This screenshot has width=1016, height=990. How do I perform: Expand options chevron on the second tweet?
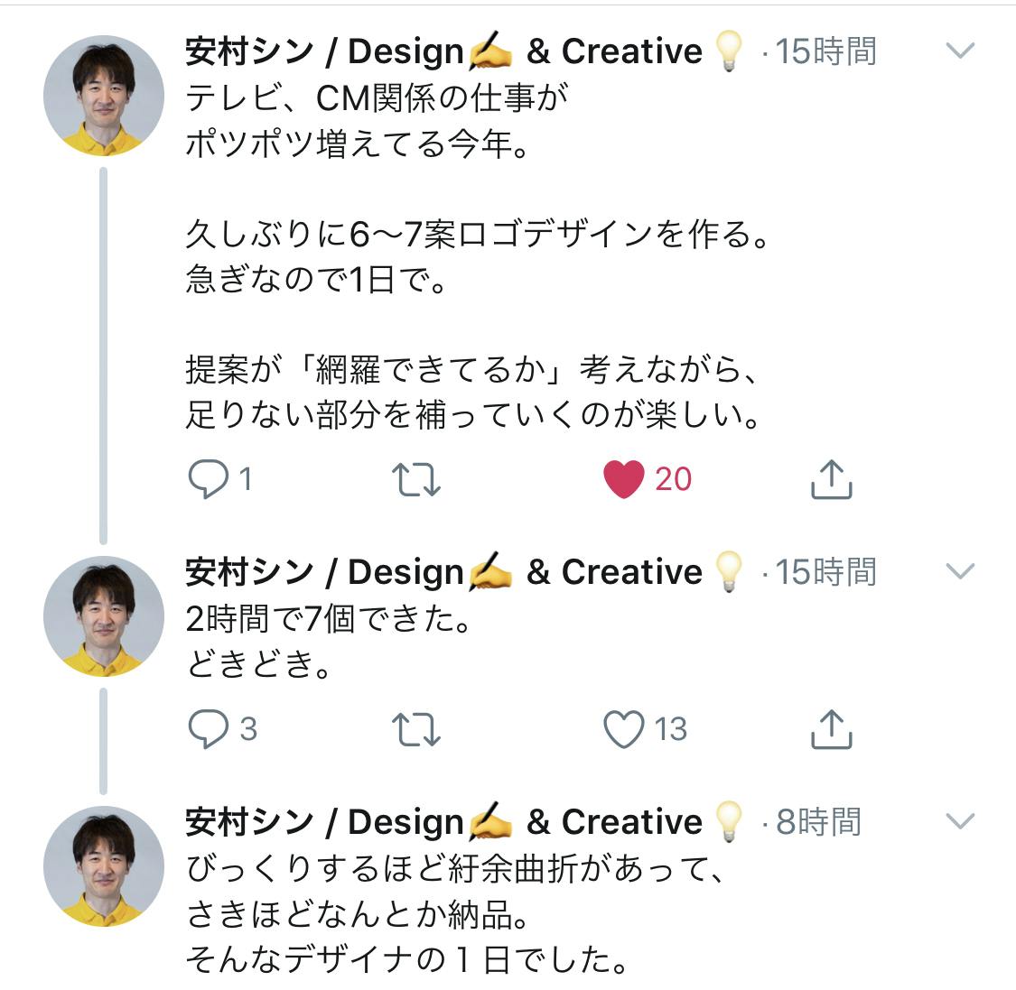click(960, 570)
